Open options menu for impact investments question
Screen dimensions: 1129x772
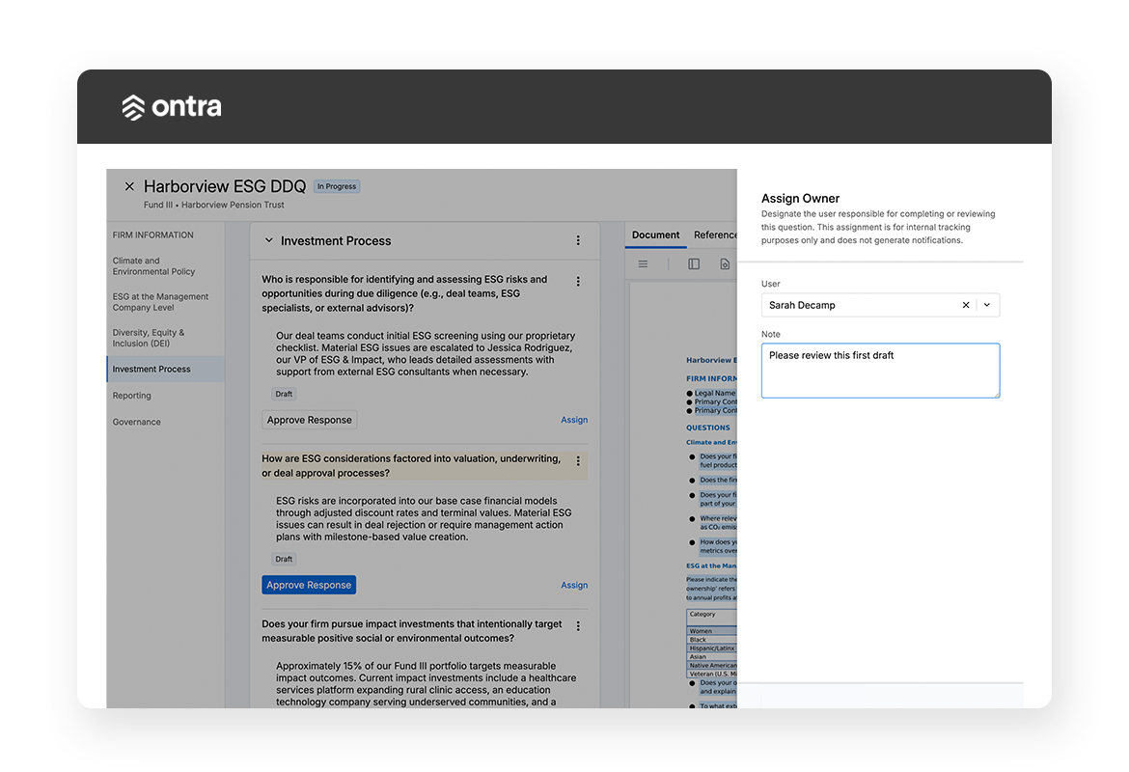point(578,626)
